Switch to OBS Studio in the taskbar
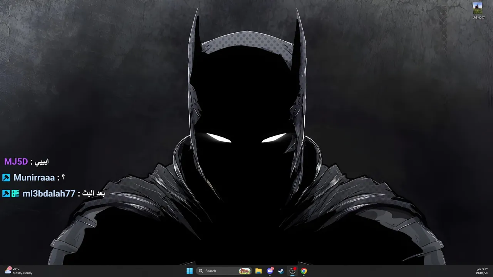The height and width of the screenshot is (277, 493). [x=292, y=271]
